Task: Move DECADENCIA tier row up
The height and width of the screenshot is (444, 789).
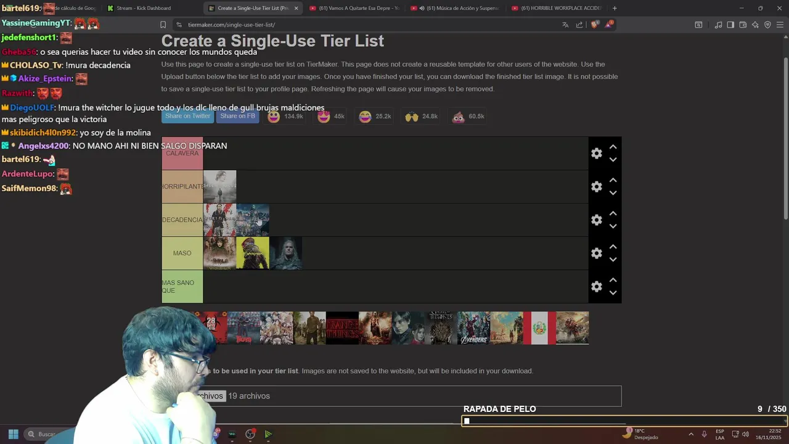Action: coord(613,214)
